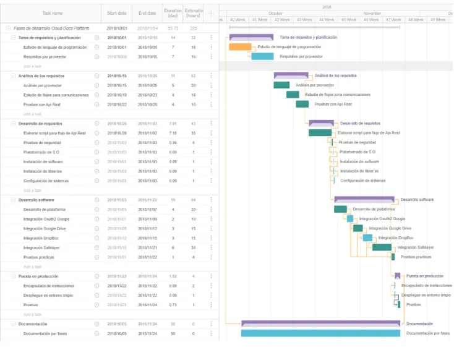Open info icon for Análisis de los requisitos
The height and width of the screenshot is (347, 454).
[x=96, y=76]
